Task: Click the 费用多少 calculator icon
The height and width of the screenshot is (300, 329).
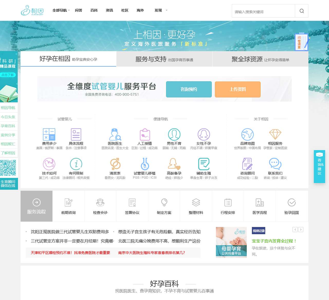Action: click(49, 134)
